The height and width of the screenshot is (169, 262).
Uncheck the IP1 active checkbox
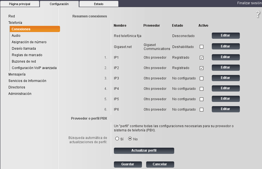[201, 58]
